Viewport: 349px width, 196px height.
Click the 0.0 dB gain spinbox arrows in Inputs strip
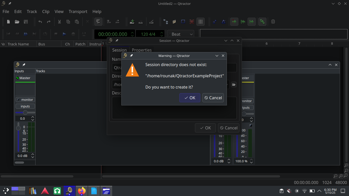(33, 156)
